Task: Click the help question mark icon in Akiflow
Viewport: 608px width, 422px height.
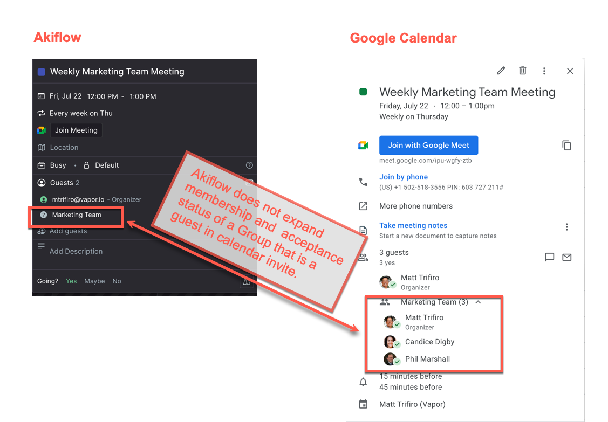Action: click(x=249, y=165)
